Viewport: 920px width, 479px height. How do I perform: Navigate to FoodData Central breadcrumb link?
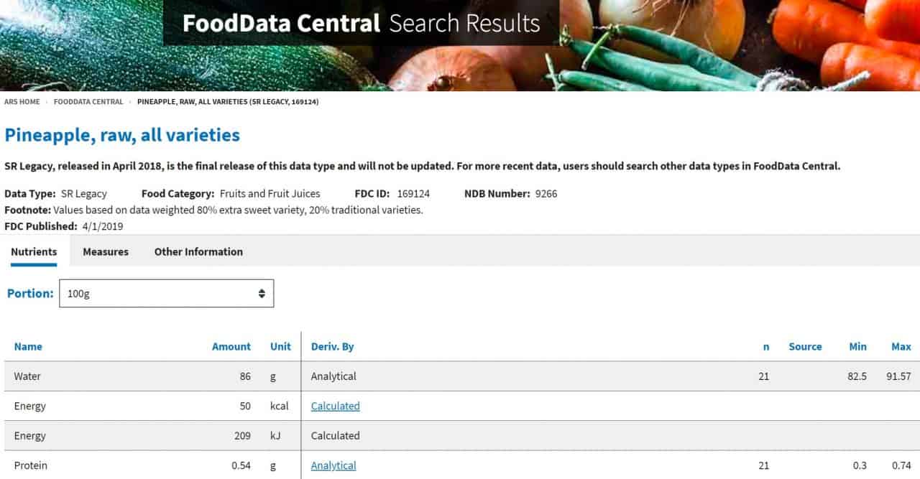88,102
